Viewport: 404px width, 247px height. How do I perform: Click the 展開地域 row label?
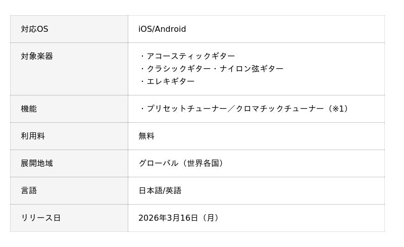[x=37, y=163]
